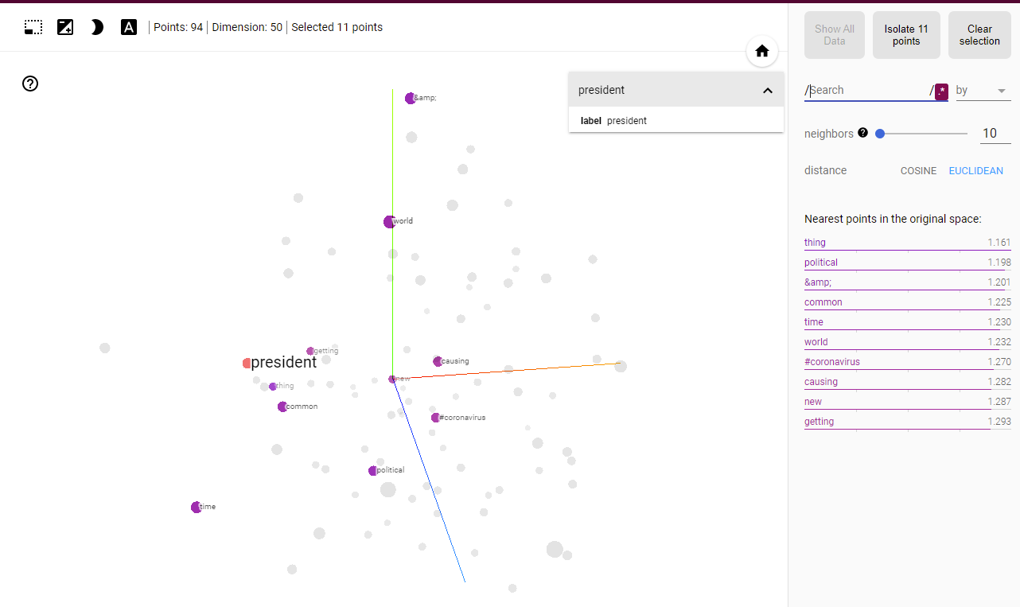Toggle the regex search option
This screenshot has height=607, width=1020.
pos(941,91)
